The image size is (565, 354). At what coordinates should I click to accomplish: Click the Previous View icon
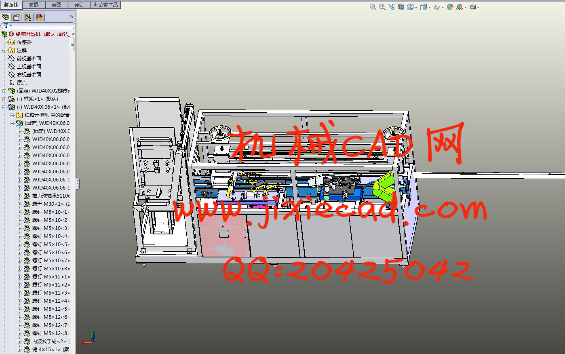click(391, 7)
